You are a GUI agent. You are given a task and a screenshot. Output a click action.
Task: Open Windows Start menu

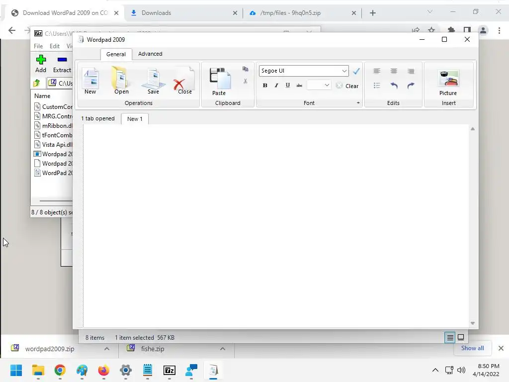pyautogui.click(x=16, y=370)
